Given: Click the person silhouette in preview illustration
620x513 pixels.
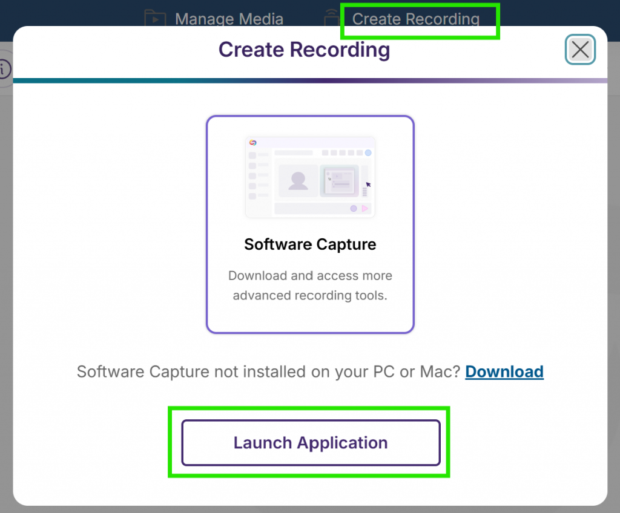Looking at the screenshot, I should 297,180.
